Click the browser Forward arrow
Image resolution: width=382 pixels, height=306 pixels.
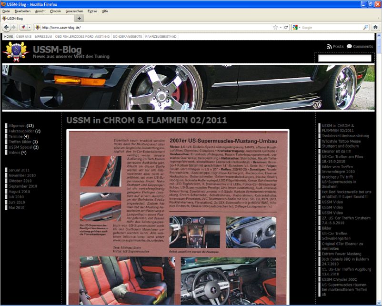14,27
